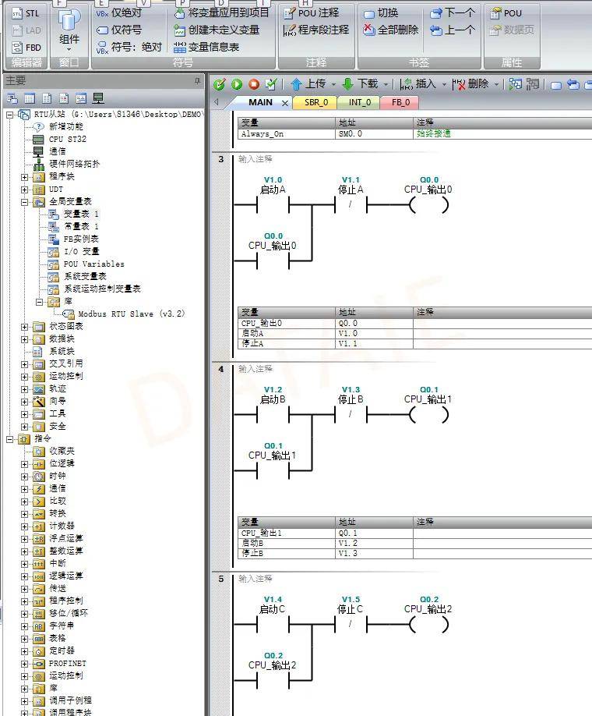Open 系统块 in tree
The height and width of the screenshot is (716, 592).
61,351
